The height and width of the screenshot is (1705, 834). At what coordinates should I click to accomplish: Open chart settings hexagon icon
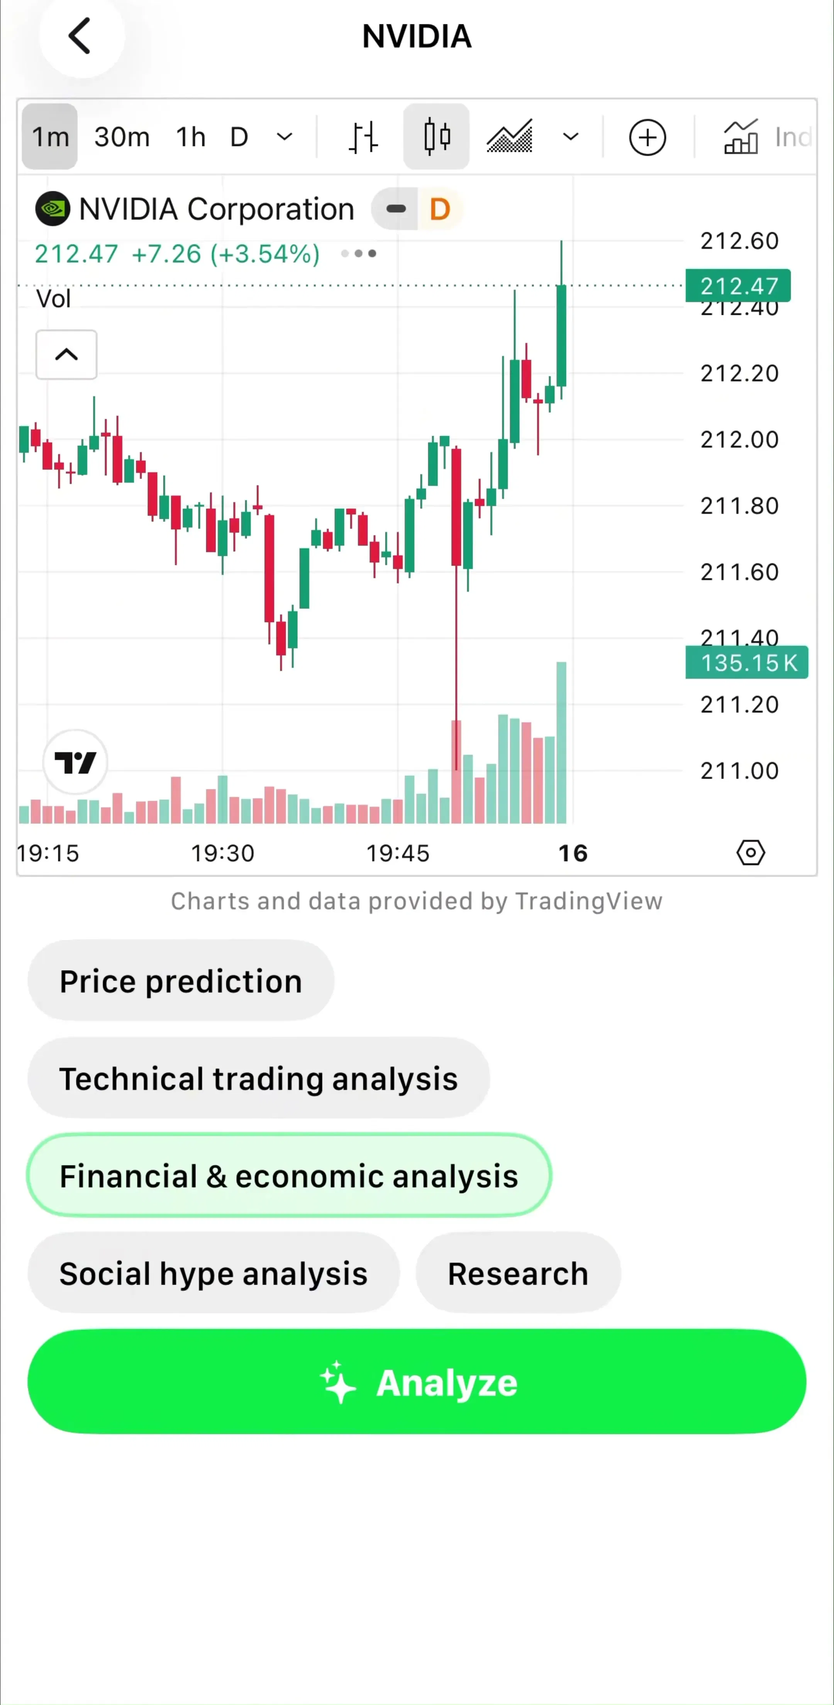click(x=751, y=852)
